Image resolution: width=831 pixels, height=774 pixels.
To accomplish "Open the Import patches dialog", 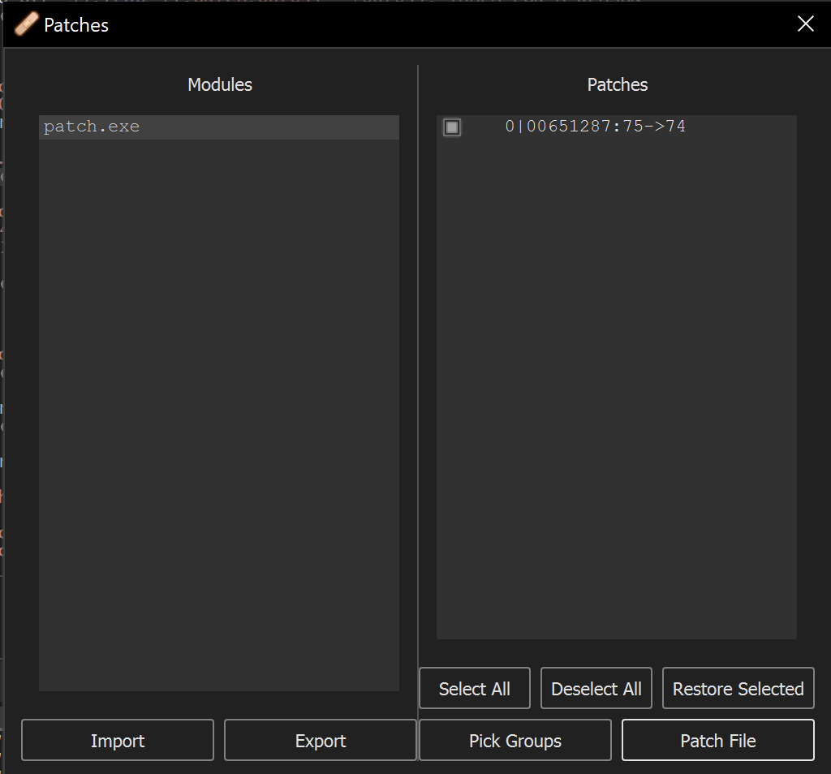I will [x=118, y=740].
